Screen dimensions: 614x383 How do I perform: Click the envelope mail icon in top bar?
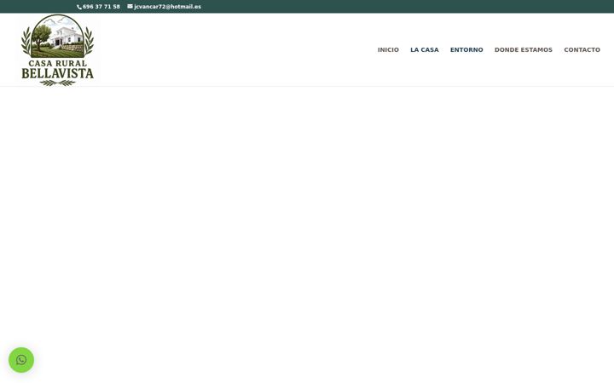[x=130, y=6]
